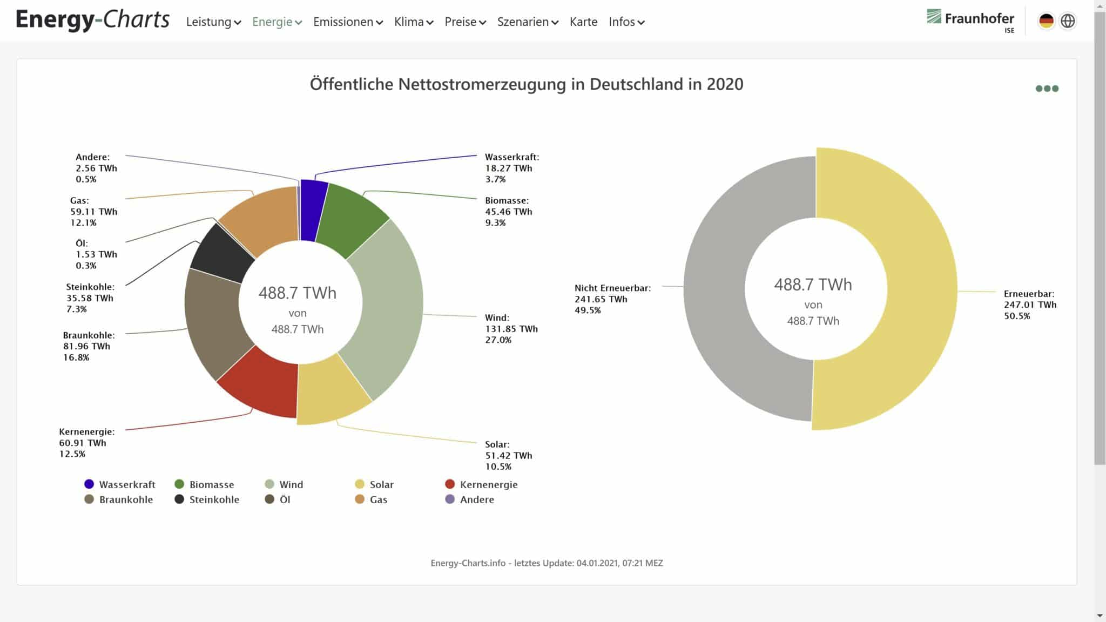Click the Fraunhofer ISE logo
The image size is (1106, 622).
tap(970, 21)
